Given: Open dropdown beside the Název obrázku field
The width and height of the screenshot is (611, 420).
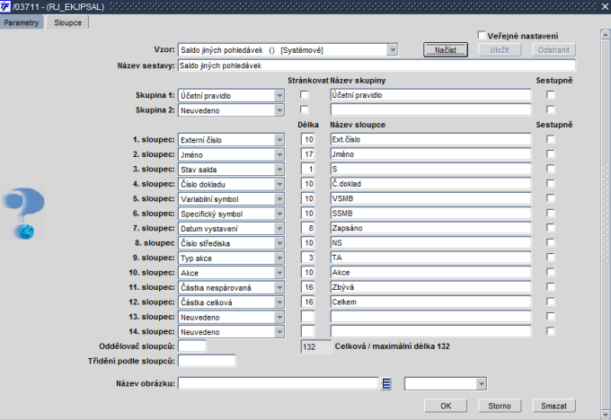Looking at the screenshot, I should [x=482, y=384].
